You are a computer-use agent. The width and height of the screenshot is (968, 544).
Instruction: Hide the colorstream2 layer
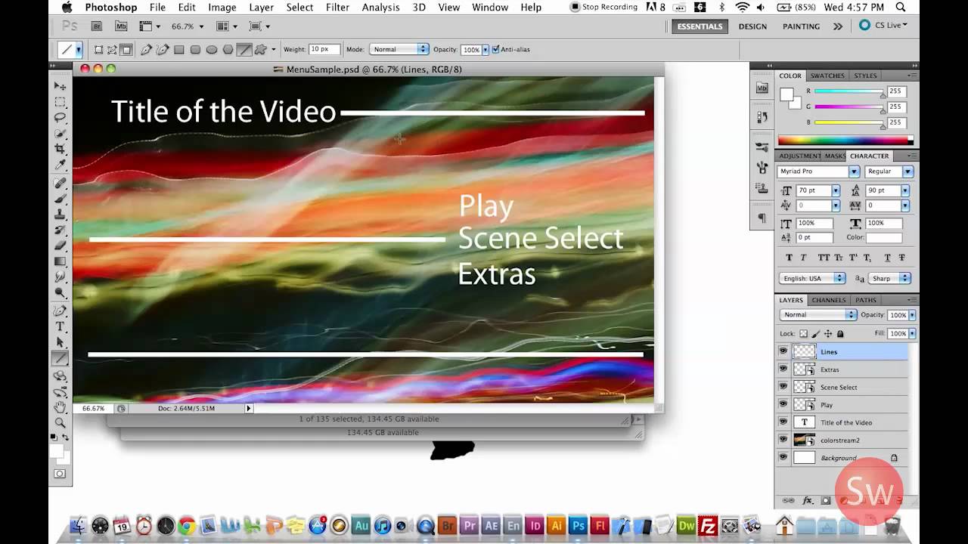pos(783,440)
